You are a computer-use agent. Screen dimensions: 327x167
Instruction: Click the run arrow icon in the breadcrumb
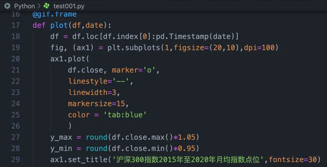(x=7, y=6)
